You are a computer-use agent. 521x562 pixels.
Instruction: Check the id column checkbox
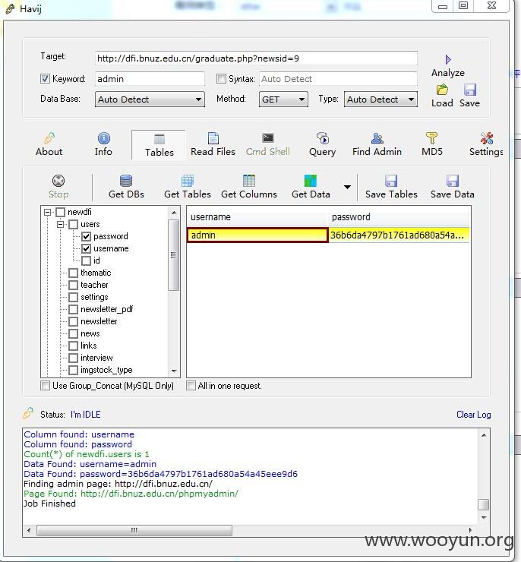click(86, 261)
